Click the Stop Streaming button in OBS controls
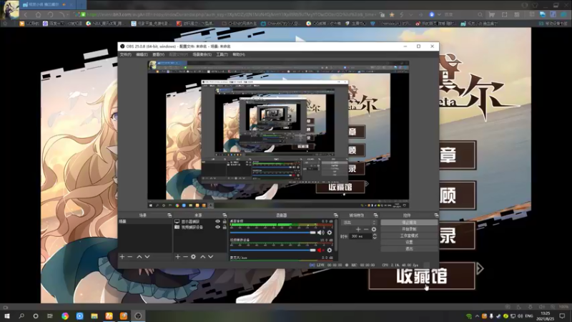The height and width of the screenshot is (322, 572). pyautogui.click(x=409, y=223)
